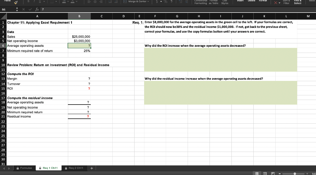Open the Font Color dropdown arrow
The image size is (316, 175).
click(77, 2)
